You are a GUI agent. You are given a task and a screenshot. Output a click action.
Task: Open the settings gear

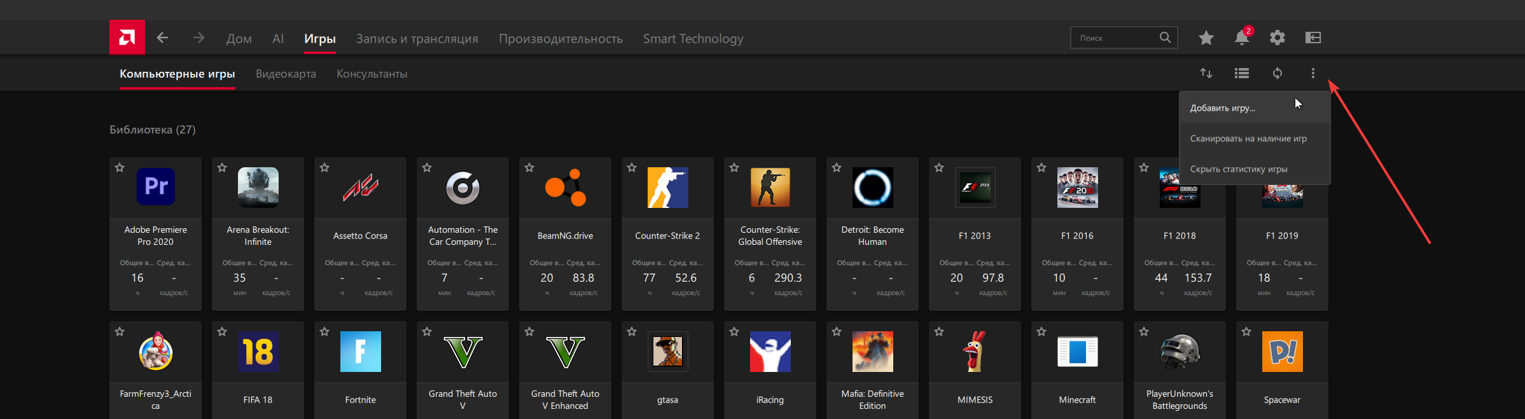pyautogui.click(x=1277, y=38)
